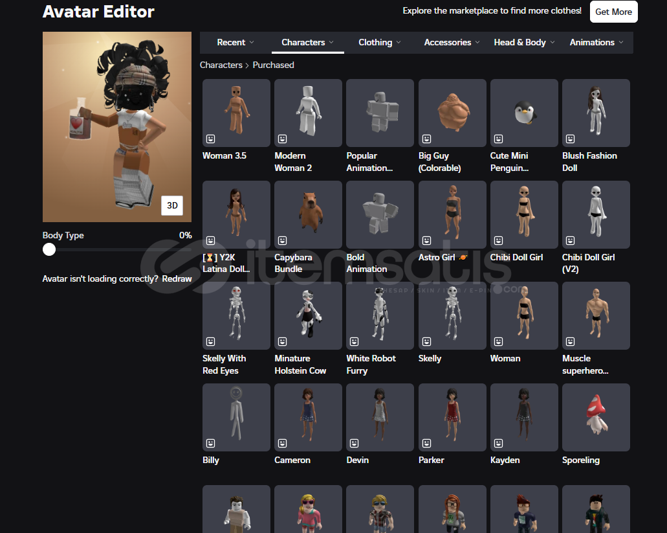Click the bundle icon on Devin card
The image size is (667, 533).
[x=355, y=443]
